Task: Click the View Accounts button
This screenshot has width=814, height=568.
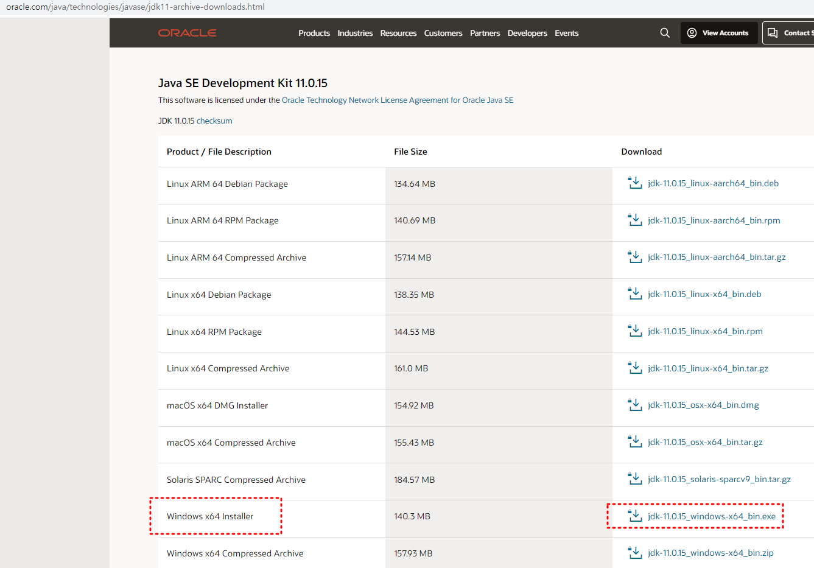Action: click(719, 33)
